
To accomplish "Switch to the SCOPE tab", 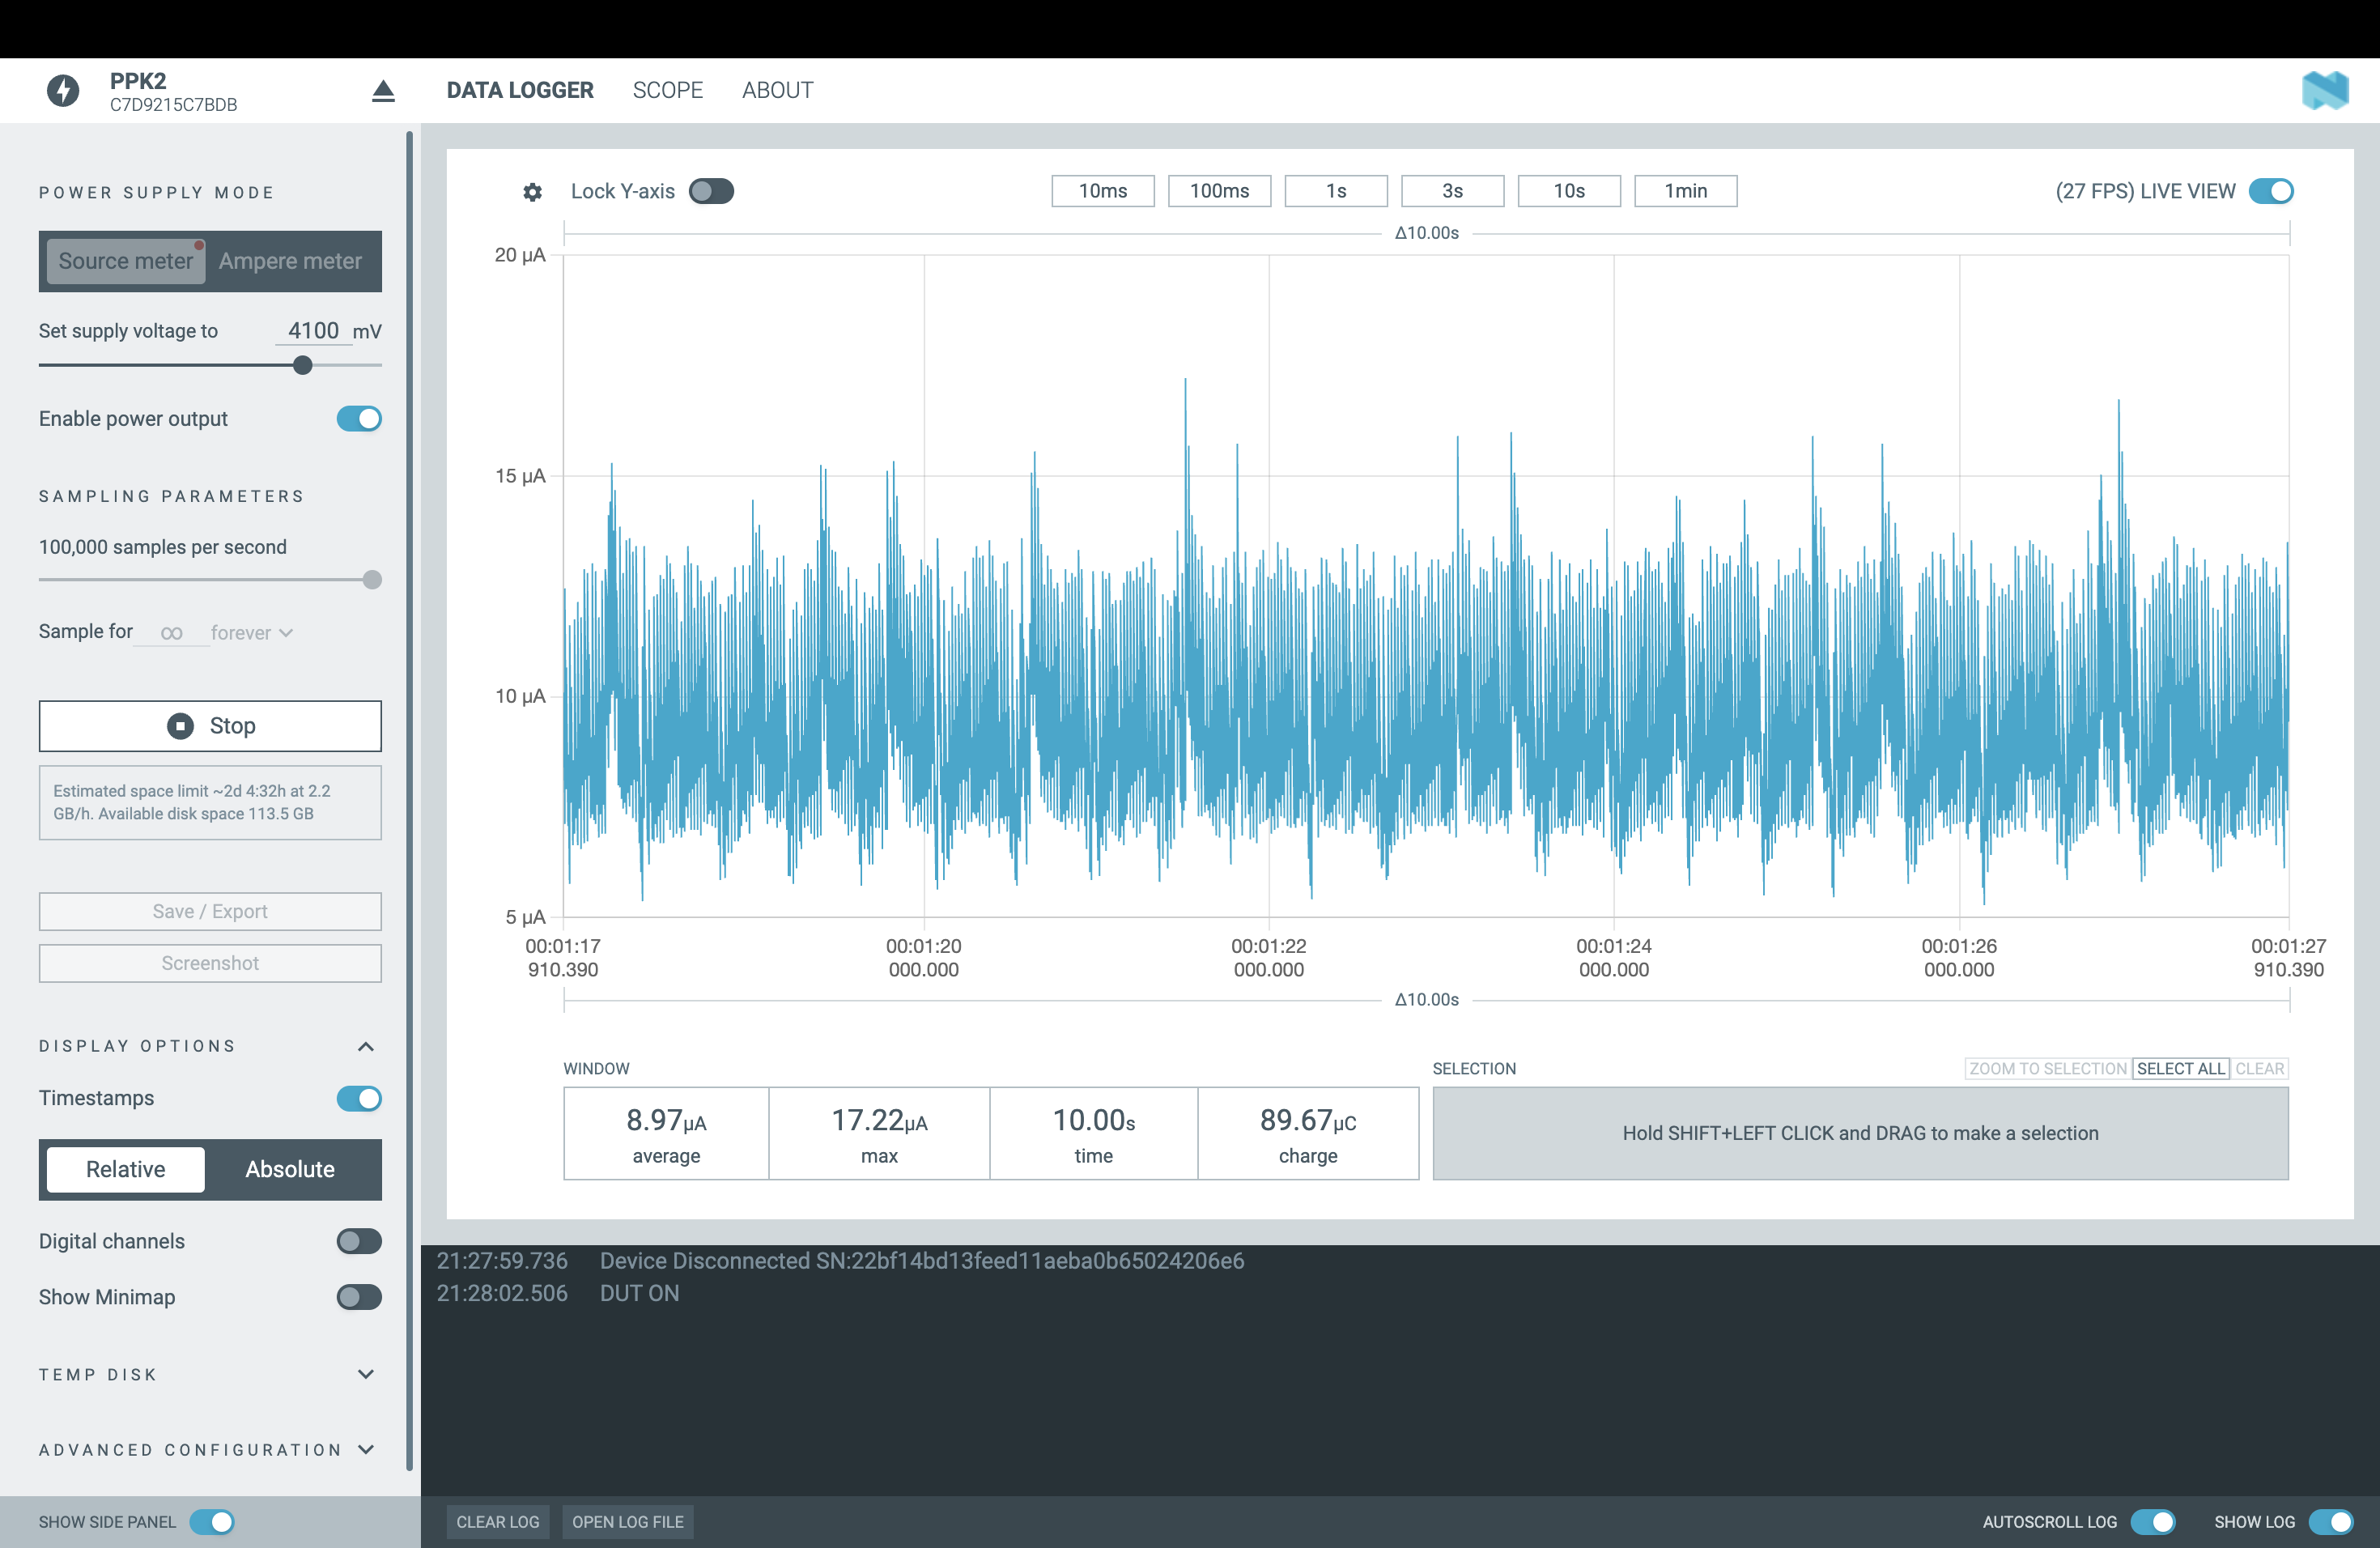I will tap(667, 90).
